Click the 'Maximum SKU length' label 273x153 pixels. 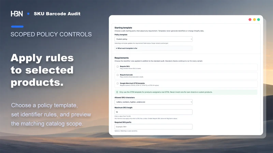pos(124,107)
